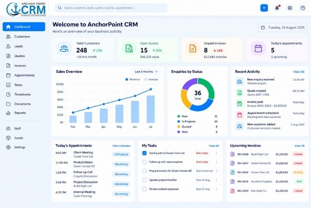
Task: Click the Unpaid Invoices orange icon
Action: [193, 48]
